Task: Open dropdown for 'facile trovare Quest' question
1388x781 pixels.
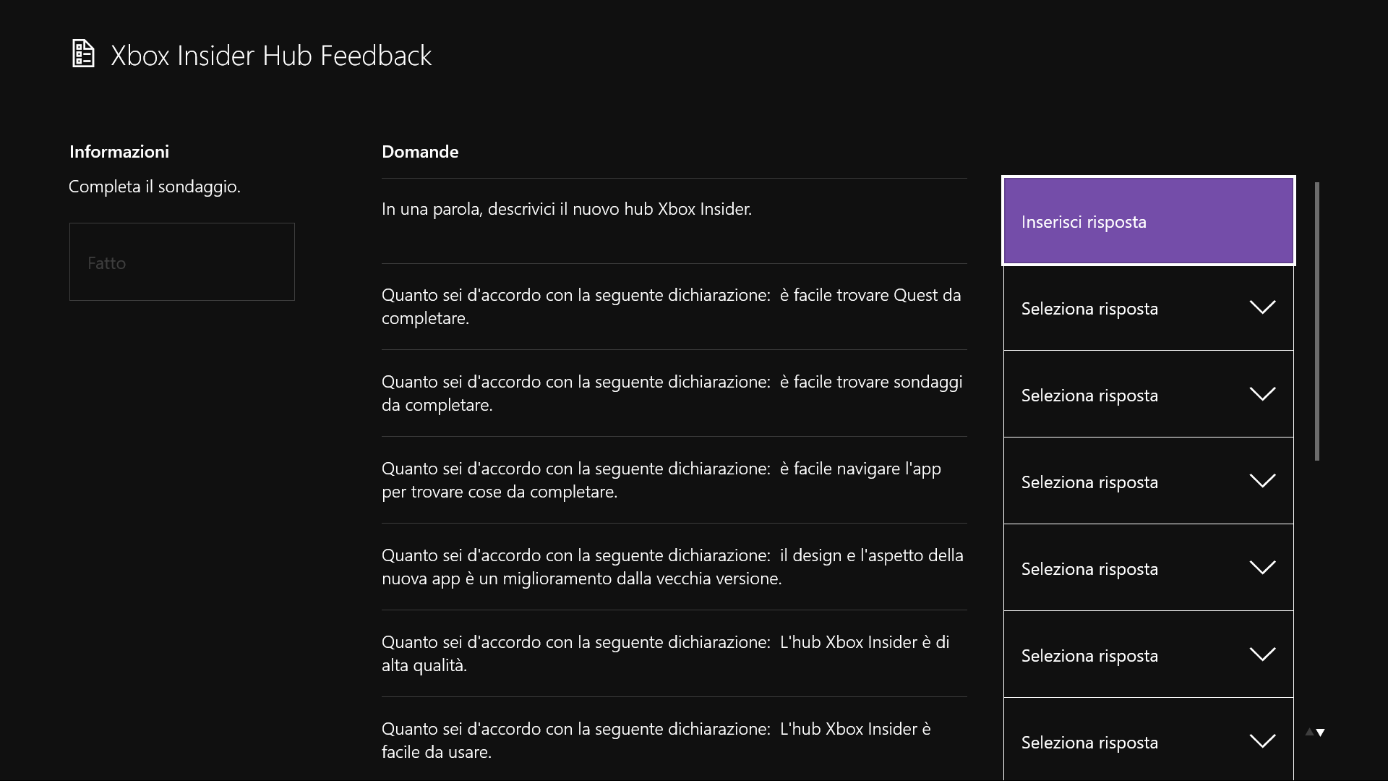Action: pyautogui.click(x=1149, y=307)
